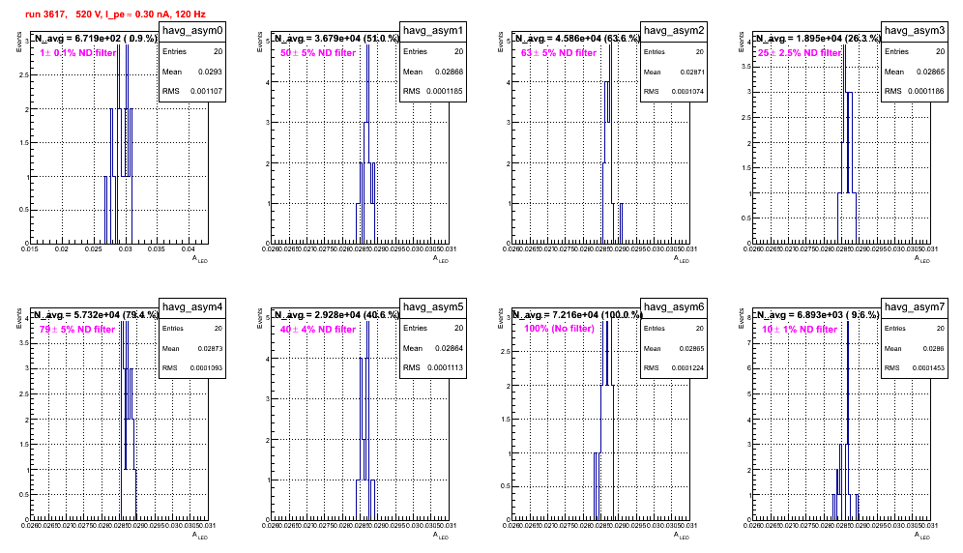Image resolution: width=963 pixels, height=553 pixels.
Task: Select the havg_asym0 stats box title
Action: [x=192, y=30]
